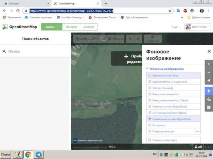The height and width of the screenshot is (159, 213).
Task: Click the geolocate arrow icon
Action: [209, 81]
